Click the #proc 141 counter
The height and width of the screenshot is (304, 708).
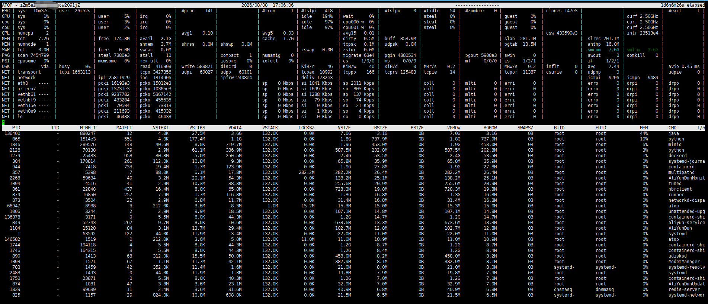click(197, 11)
